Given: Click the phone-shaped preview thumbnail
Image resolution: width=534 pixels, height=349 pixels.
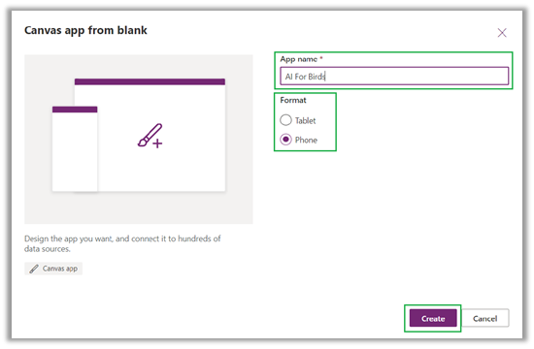Looking at the screenshot, I should pos(75,149).
